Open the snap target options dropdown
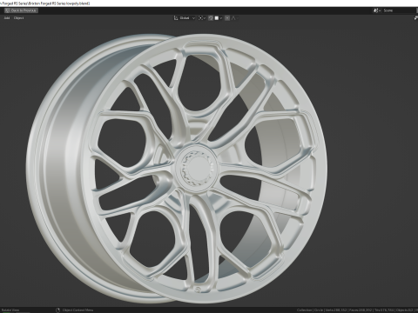Image resolution: width=418 pixels, height=313 pixels. coord(219,18)
